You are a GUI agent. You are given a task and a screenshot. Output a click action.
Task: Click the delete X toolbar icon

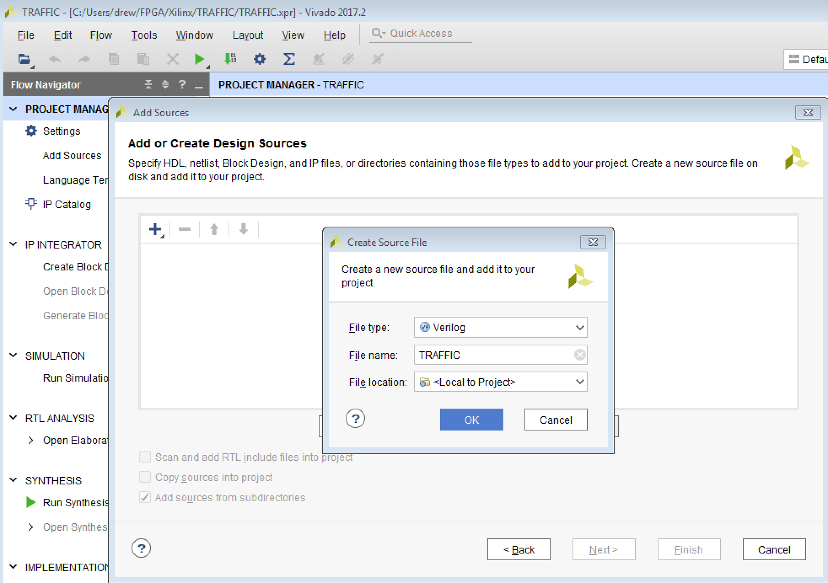point(173,59)
